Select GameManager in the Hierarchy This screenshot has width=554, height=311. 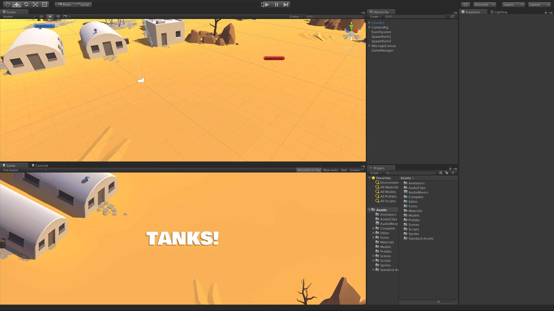click(382, 50)
